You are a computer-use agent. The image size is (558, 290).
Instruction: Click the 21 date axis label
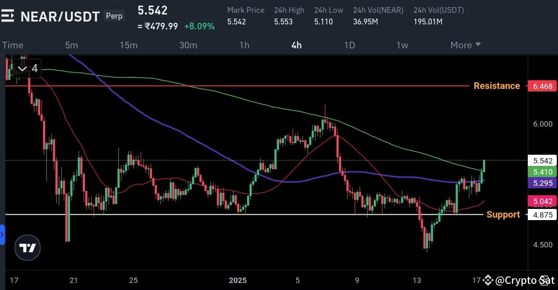tap(74, 280)
